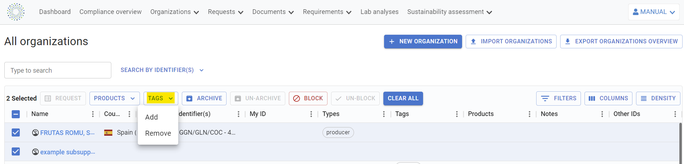Click the New Organization button

pyautogui.click(x=423, y=42)
